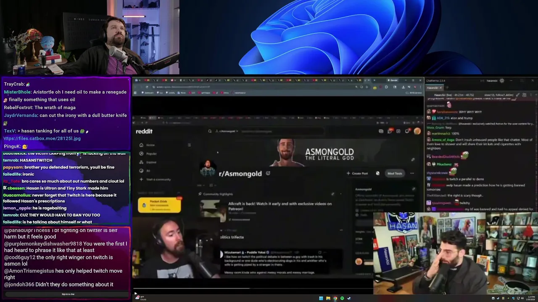Open All Bookmarks folder in Chrome

tap(414, 93)
